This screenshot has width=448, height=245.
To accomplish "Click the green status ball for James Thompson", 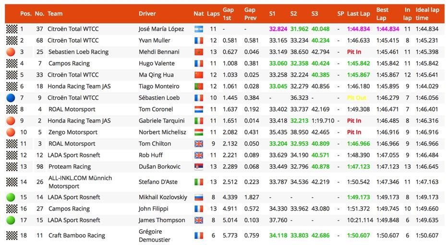I will pos(11,220).
